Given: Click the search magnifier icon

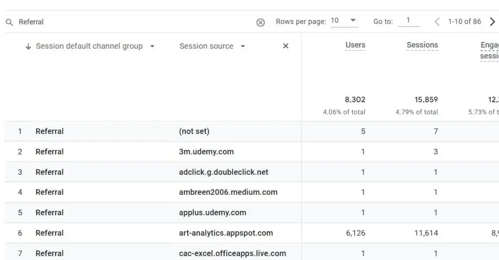Looking at the screenshot, I should tap(10, 22).
